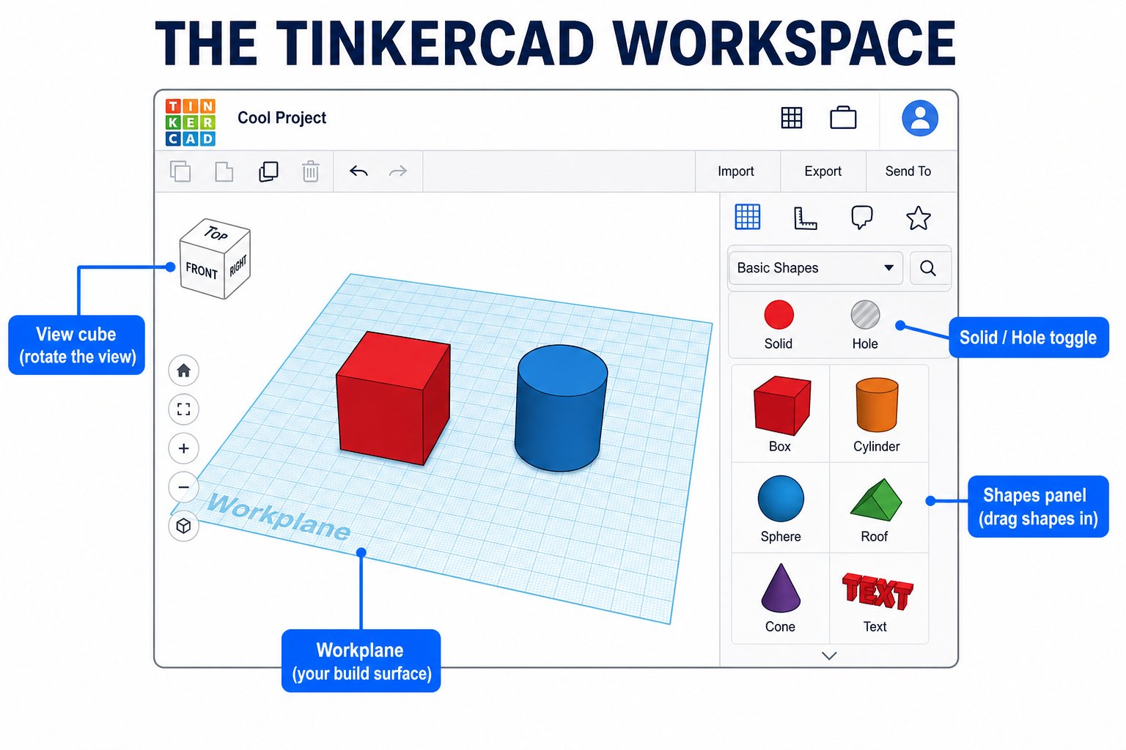Screen dimensions: 1126x750
Task: Click the Cool Project title
Action: point(281,118)
